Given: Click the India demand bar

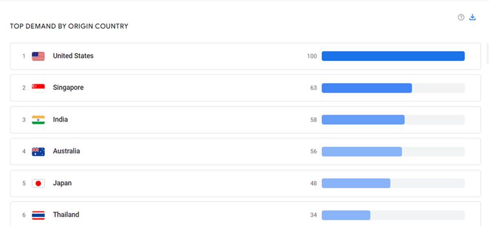Looking at the screenshot, I should (363, 120).
